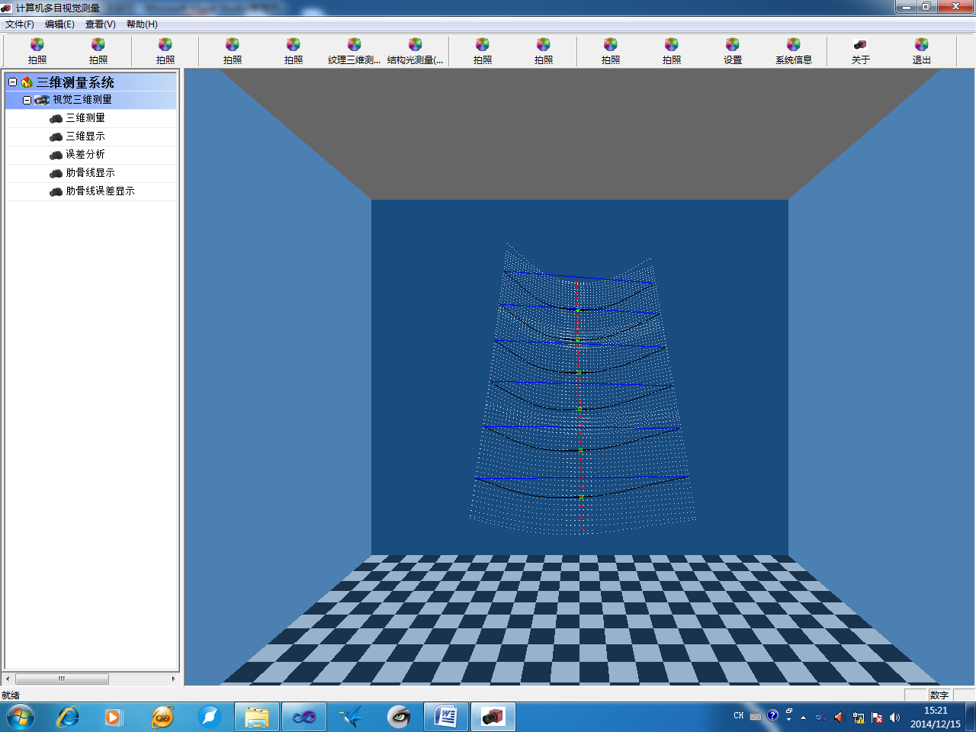This screenshot has width=976, height=732.
Task: Choose 三维显示 in the sidebar tree
Action: [x=85, y=136]
